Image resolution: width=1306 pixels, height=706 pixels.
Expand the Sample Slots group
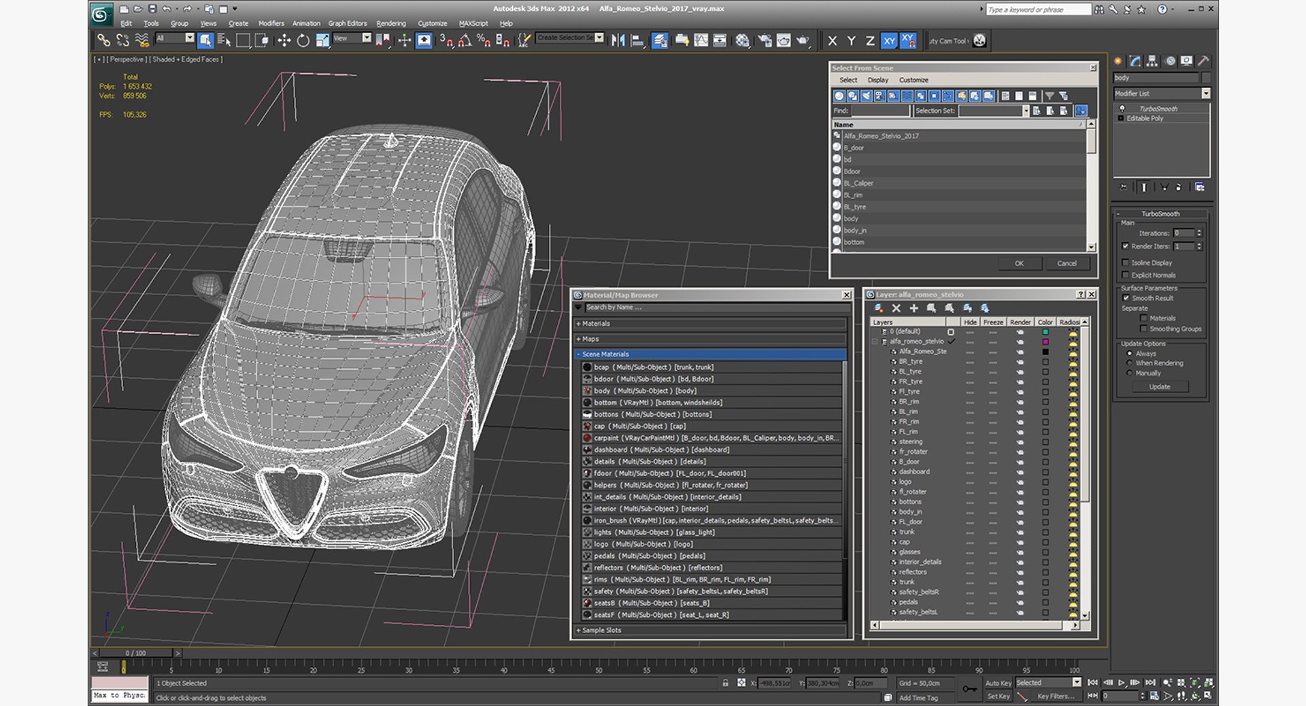tap(710, 631)
